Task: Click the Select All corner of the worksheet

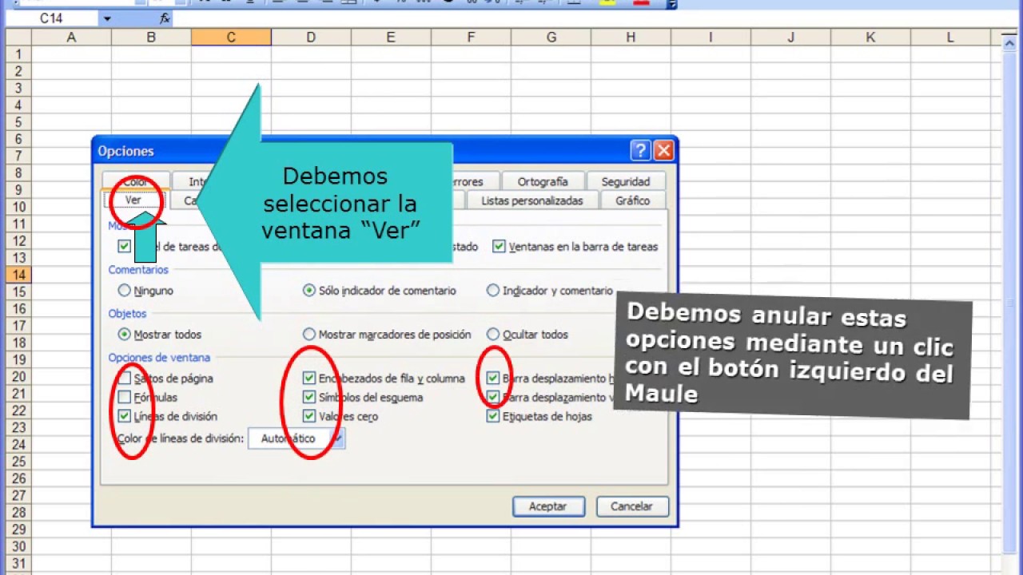Action: [x=18, y=38]
